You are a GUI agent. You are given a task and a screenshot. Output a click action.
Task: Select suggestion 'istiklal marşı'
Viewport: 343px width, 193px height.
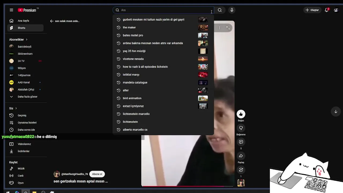pyautogui.click(x=163, y=75)
